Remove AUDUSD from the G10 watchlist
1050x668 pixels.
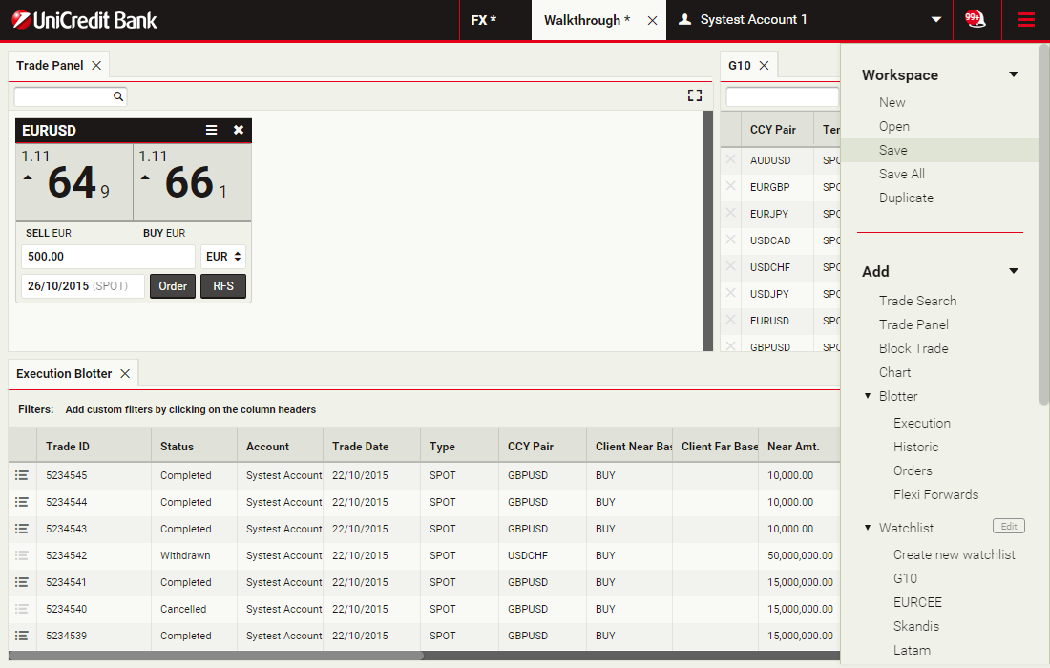(731, 160)
